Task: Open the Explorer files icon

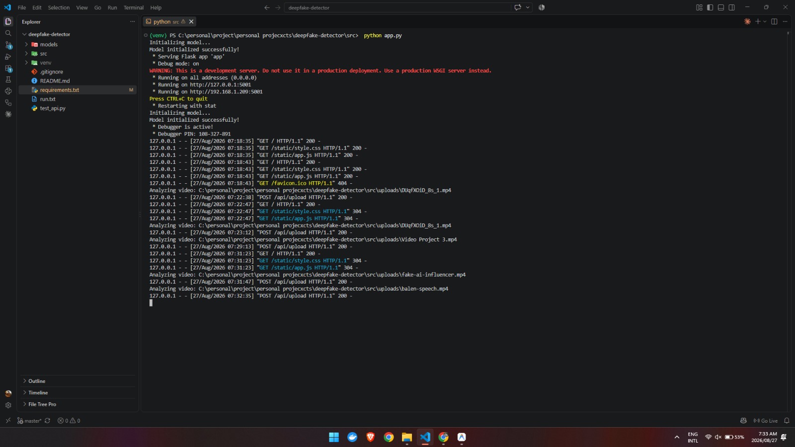Action: click(8, 21)
